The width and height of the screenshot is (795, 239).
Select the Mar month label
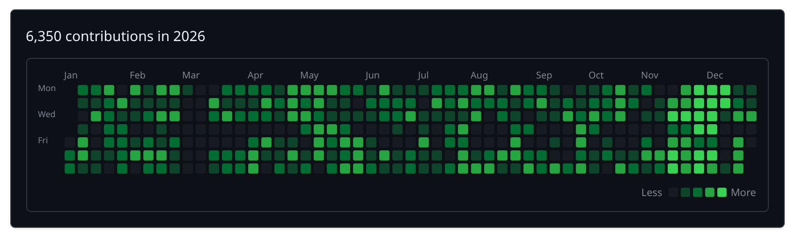click(191, 75)
